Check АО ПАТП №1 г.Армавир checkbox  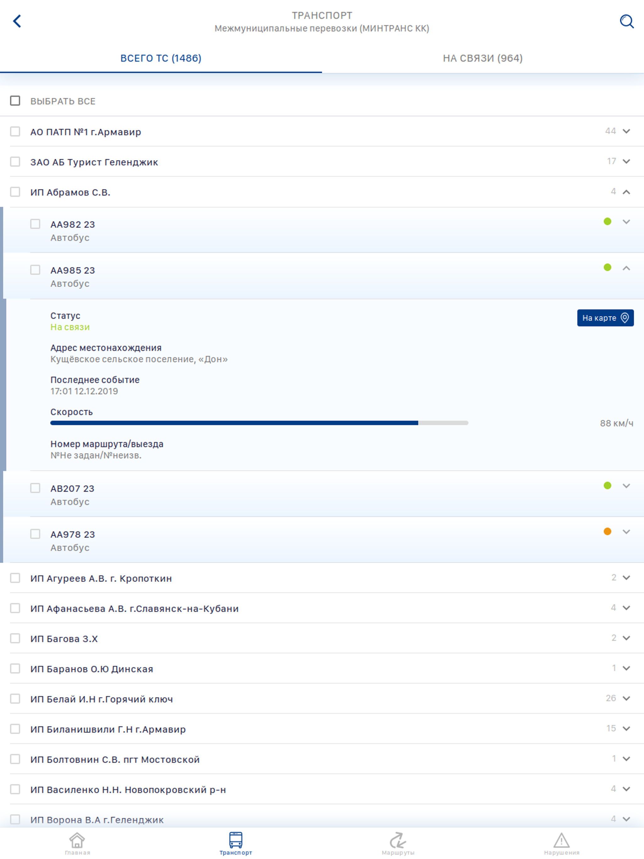coord(15,131)
